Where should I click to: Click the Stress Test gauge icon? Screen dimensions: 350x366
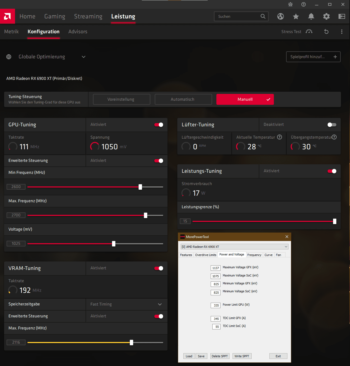[x=309, y=32]
